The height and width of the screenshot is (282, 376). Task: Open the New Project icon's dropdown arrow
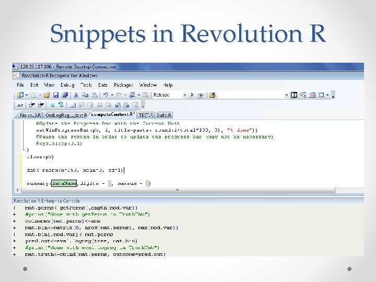tap(27, 95)
